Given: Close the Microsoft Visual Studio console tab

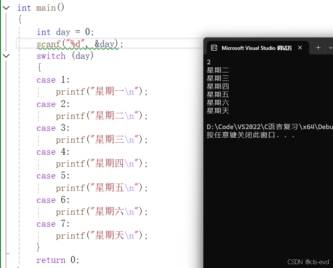Looking at the screenshot, I should [x=300, y=48].
